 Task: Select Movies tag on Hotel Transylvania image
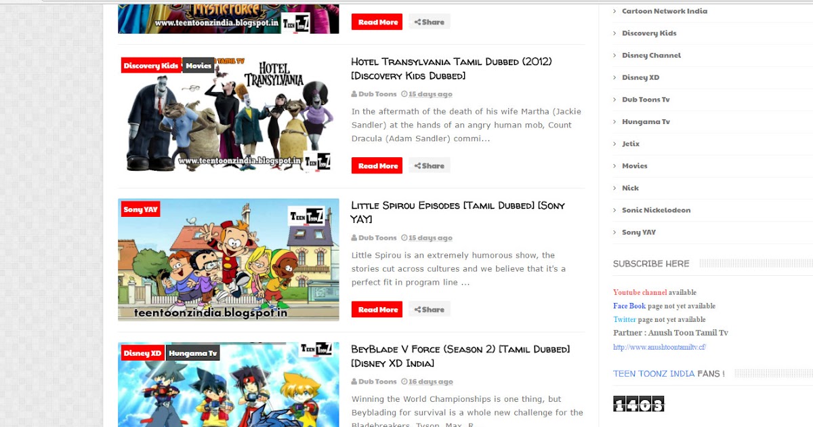pyautogui.click(x=199, y=66)
